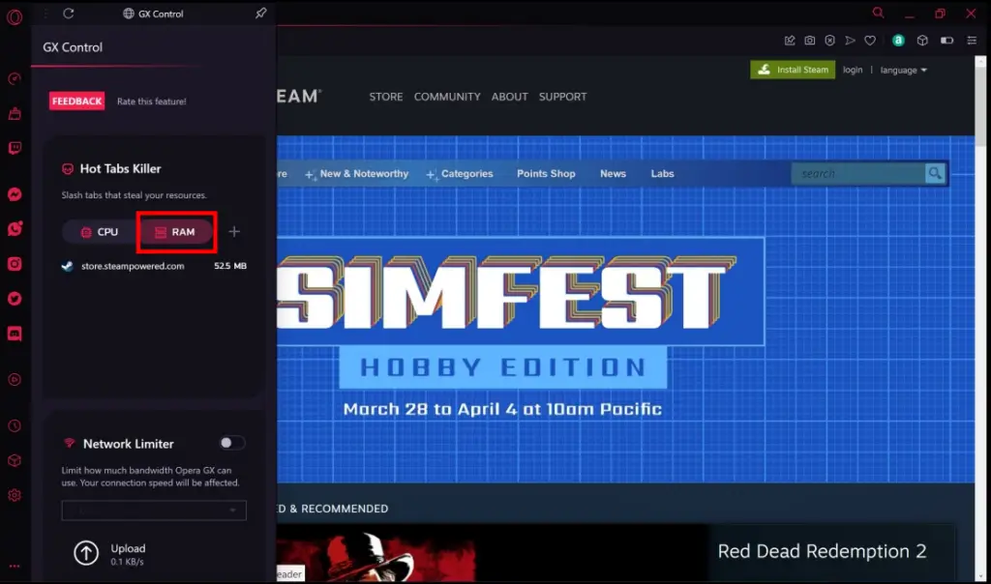Click the Install Steam button
The width and height of the screenshot is (991, 584).
point(793,70)
